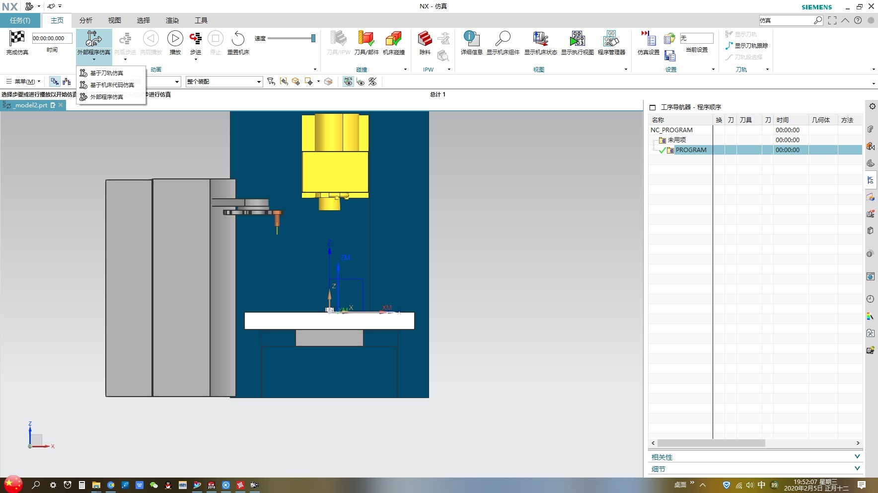
Task: Select 外部程序仿真 entry in dropdown list
Action: [x=106, y=97]
